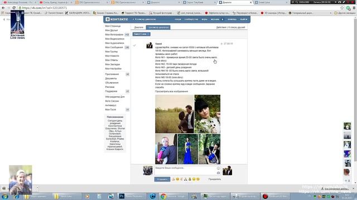Tick the message selection checkmark
The height and width of the screenshot is (200, 357).
[134, 46]
